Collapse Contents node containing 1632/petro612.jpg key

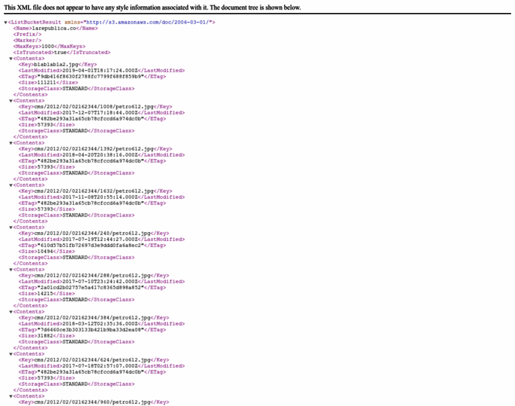tap(11, 185)
